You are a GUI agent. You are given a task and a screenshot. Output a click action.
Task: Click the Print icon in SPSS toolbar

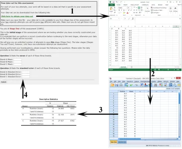coord(121,85)
